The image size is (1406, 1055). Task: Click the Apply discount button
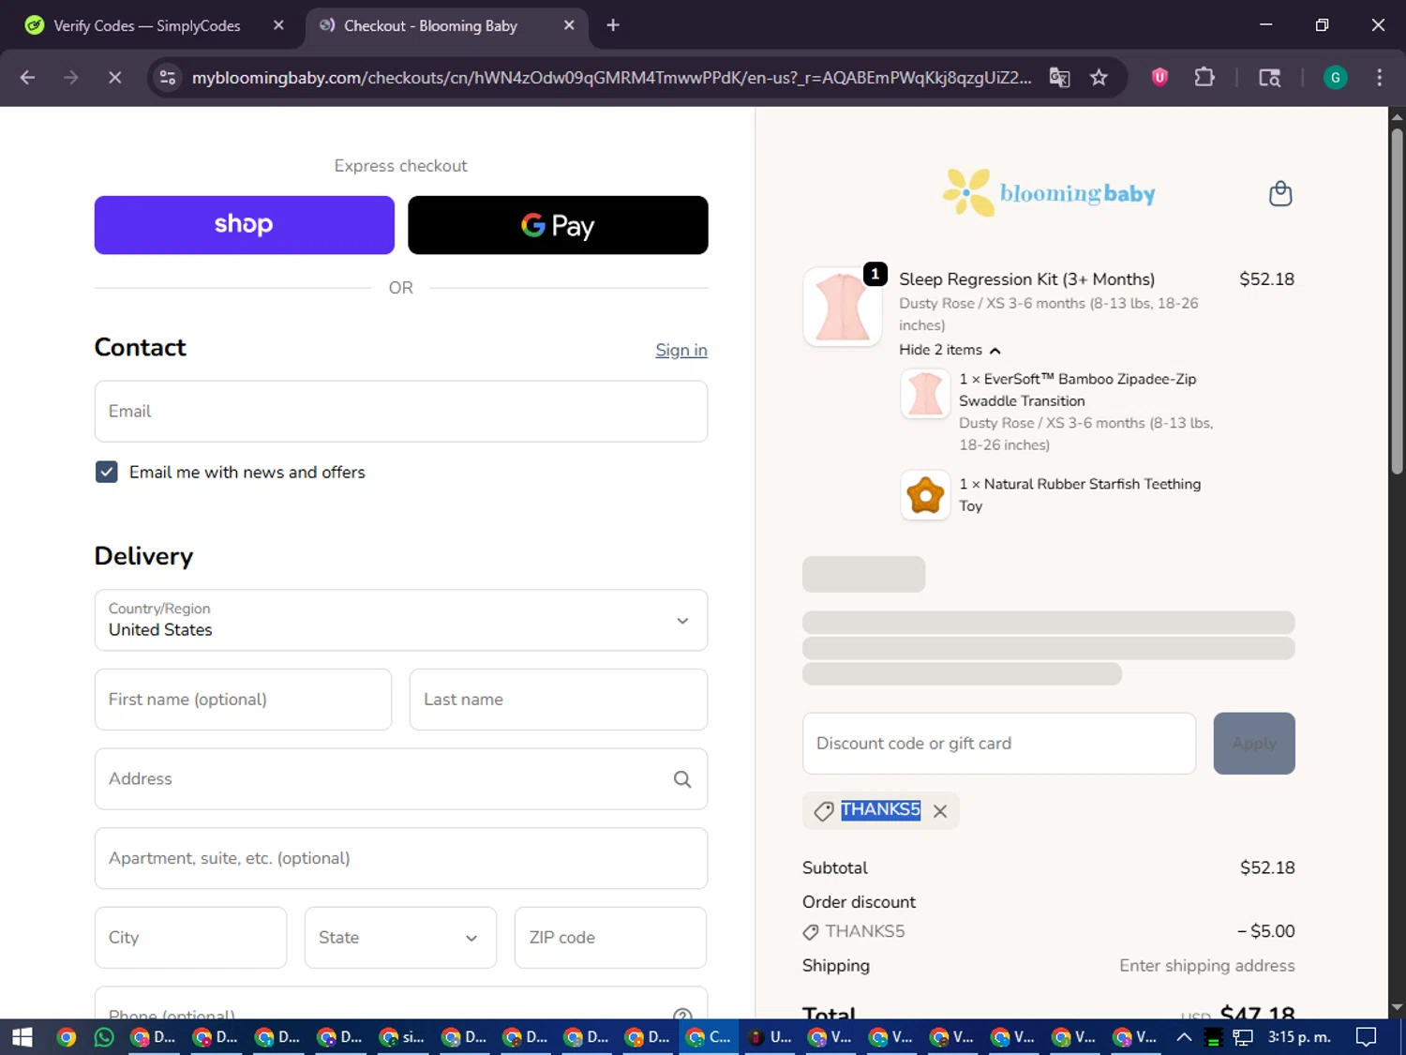1254,744
